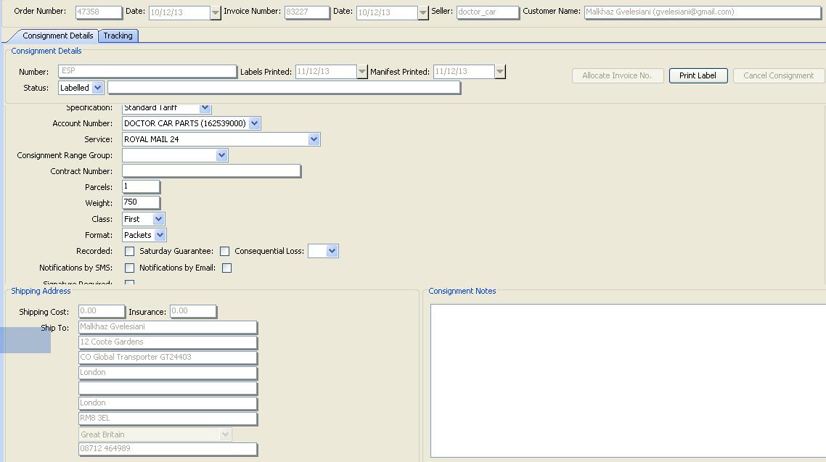Enable the Saturday Guarantee checkbox
The width and height of the screenshot is (826, 462).
click(225, 252)
